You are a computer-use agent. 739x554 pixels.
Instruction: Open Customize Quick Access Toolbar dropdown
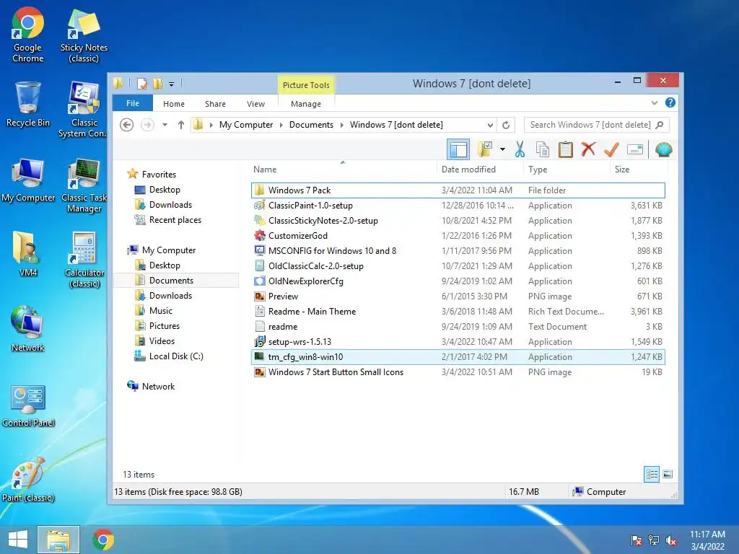172,84
